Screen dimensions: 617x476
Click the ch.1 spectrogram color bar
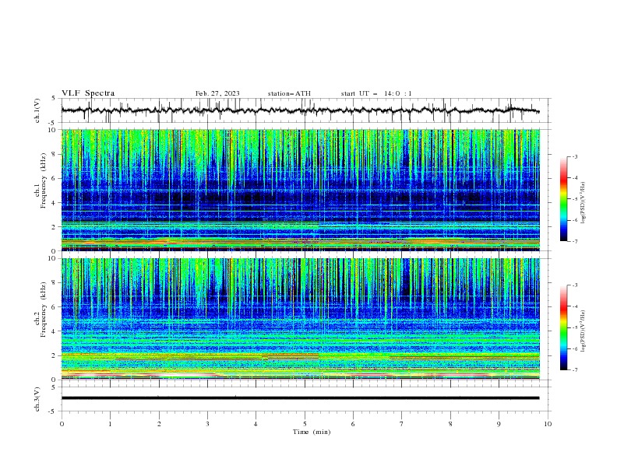click(x=563, y=199)
